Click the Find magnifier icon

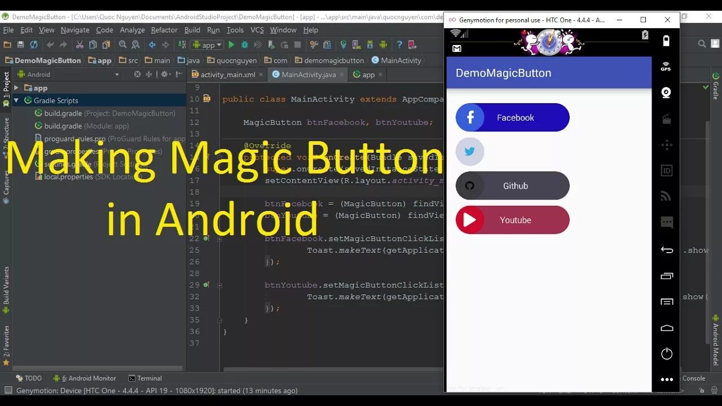122,45
